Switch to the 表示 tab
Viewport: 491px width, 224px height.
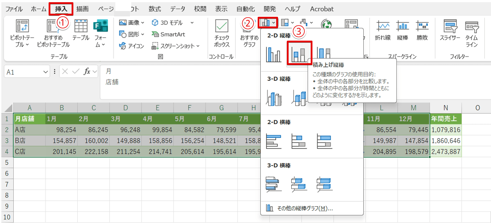[221, 9]
